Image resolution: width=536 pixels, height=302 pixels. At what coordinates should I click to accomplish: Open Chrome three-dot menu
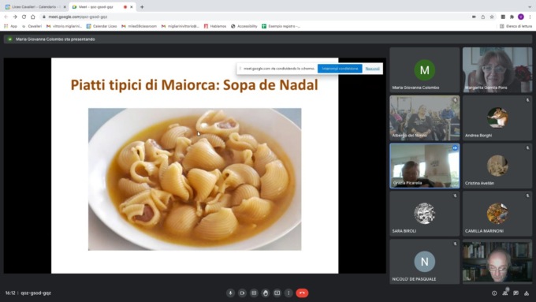click(530, 17)
